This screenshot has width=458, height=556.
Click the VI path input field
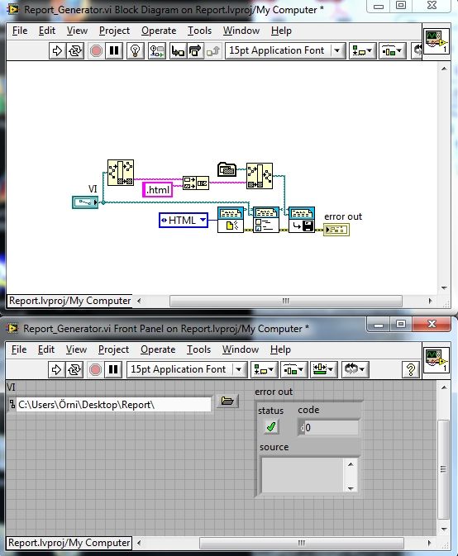pos(113,405)
